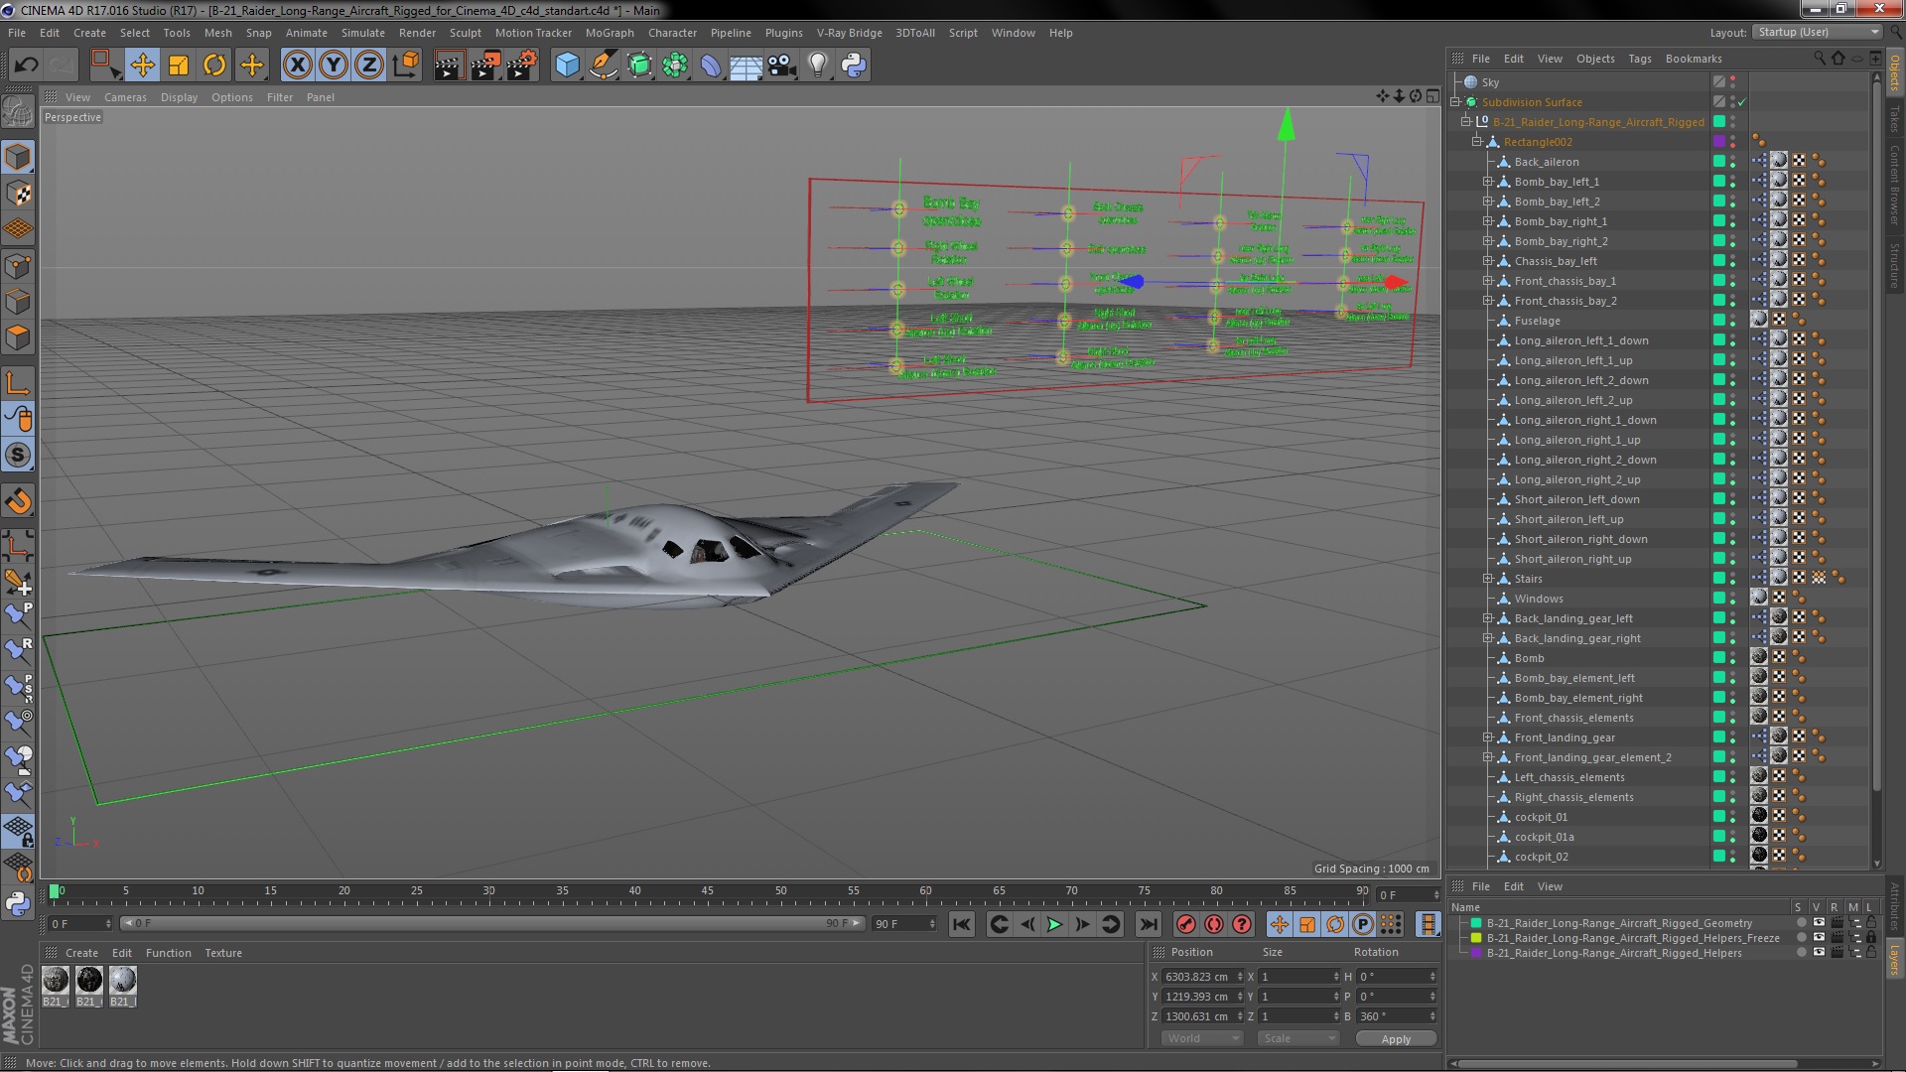The image size is (1906, 1072).
Task: Toggle X axis lock icon
Action: [x=297, y=66]
